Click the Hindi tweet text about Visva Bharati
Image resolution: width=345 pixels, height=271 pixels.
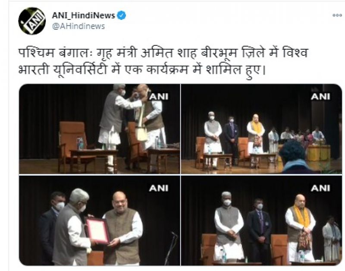[163, 61]
